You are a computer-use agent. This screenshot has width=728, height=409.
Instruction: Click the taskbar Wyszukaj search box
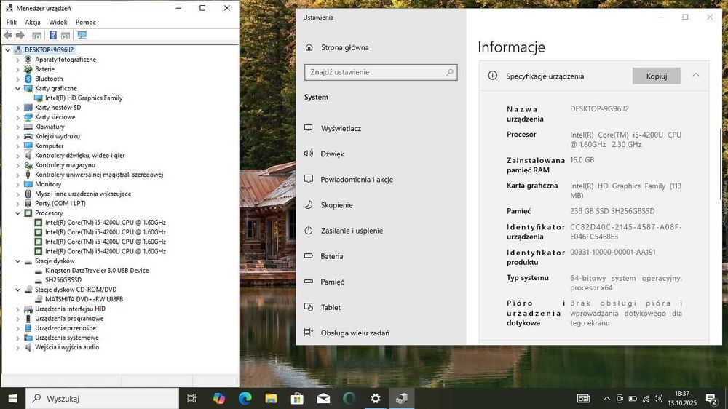(102, 398)
